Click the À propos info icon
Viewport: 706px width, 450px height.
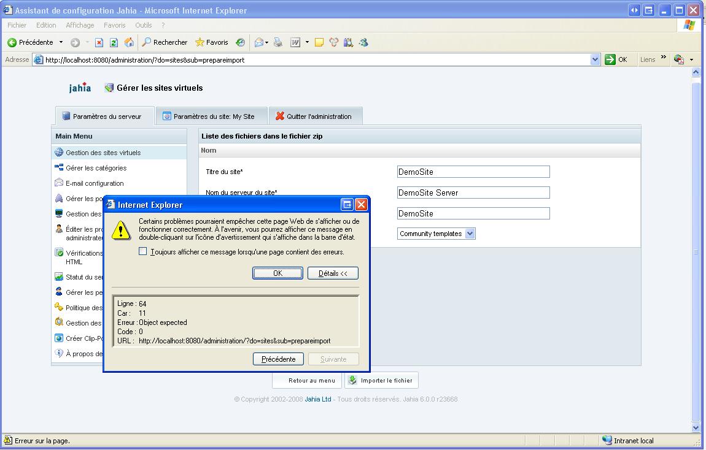tap(59, 353)
